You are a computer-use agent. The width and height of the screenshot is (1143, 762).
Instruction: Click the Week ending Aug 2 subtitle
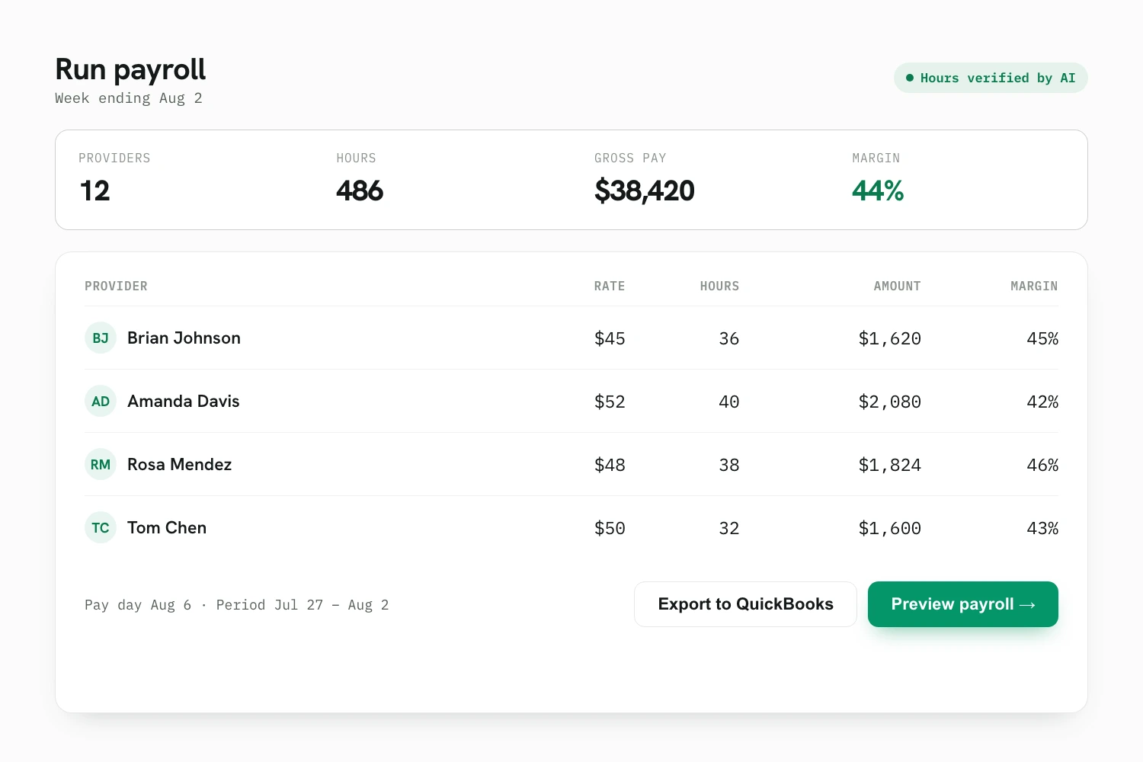click(x=128, y=98)
